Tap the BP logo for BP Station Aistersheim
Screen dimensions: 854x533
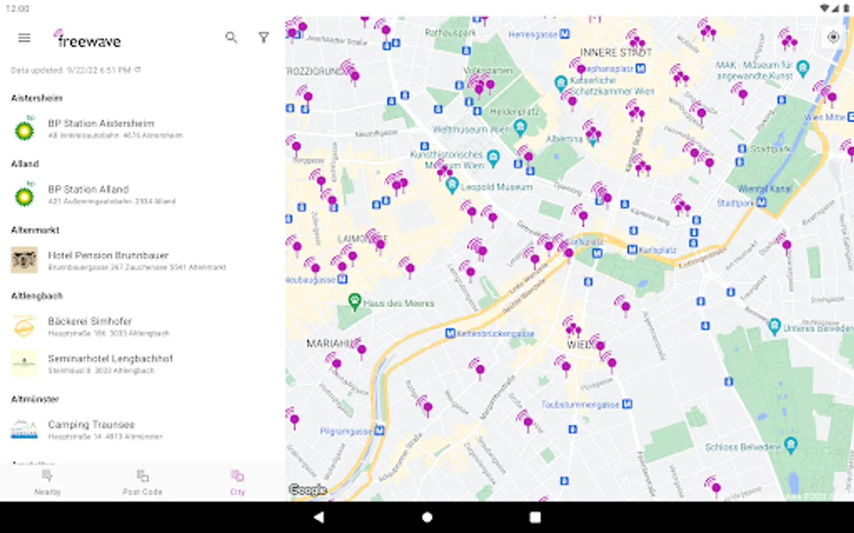(x=24, y=129)
